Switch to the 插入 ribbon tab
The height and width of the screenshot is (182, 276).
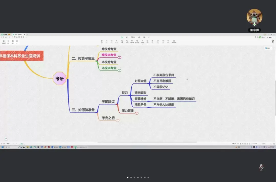tap(127, 37)
